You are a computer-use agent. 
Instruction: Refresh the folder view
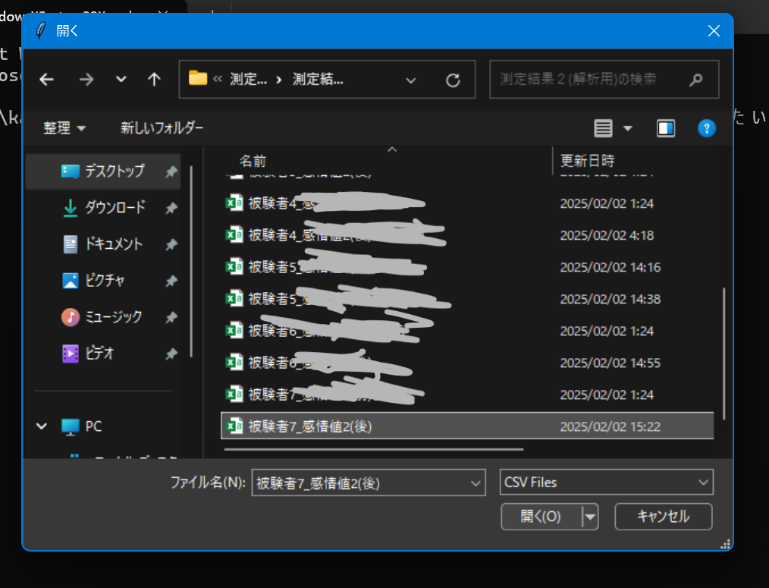[x=453, y=79]
